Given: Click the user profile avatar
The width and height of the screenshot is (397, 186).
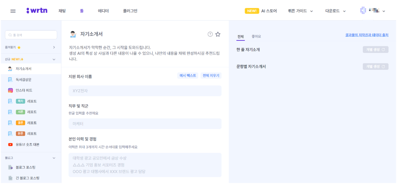Looking at the screenshot, I should coord(363,11).
